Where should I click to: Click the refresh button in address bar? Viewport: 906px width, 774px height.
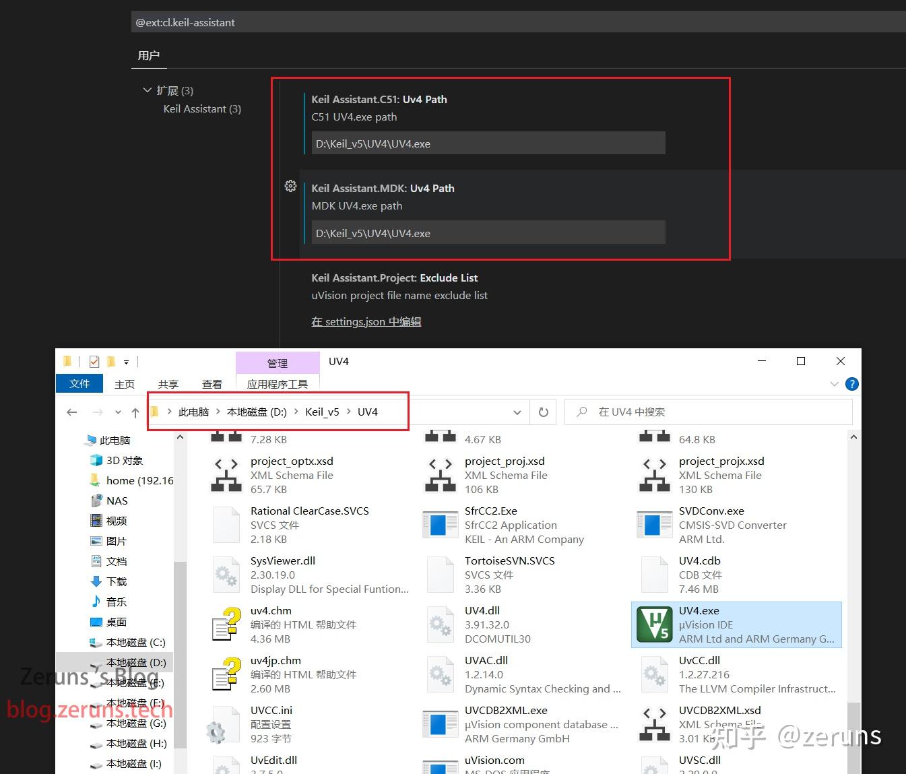(x=543, y=412)
